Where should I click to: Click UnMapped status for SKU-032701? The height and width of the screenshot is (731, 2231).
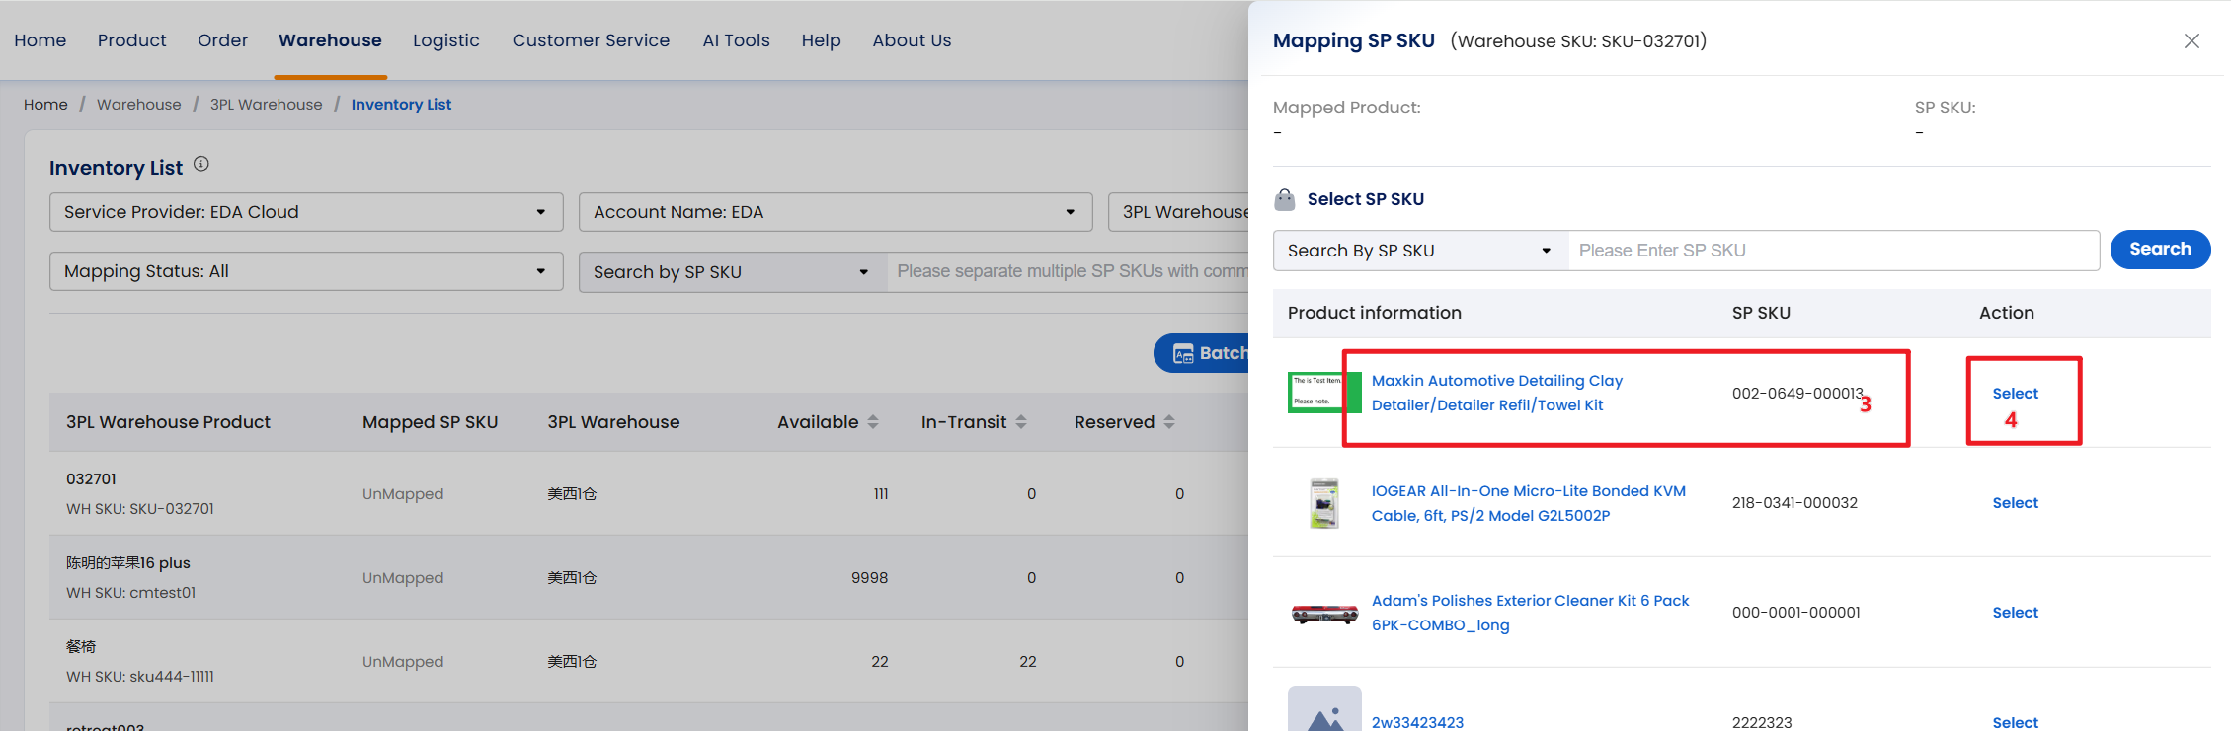pyautogui.click(x=403, y=494)
